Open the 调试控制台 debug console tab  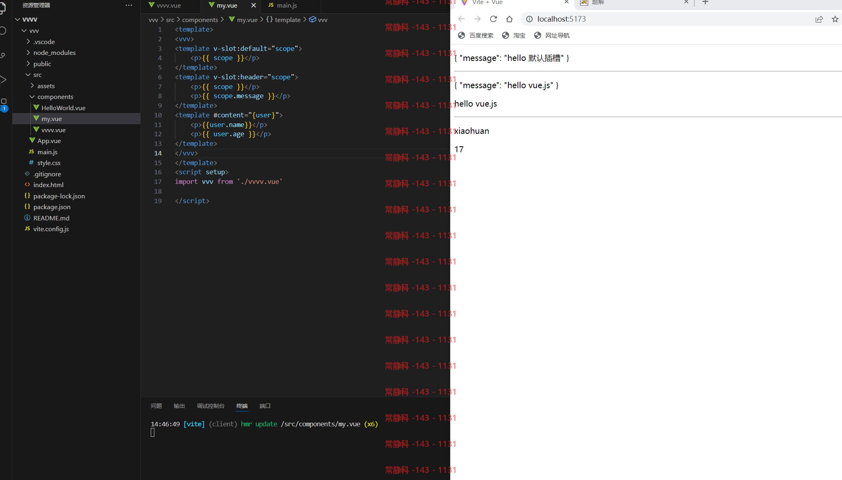point(210,406)
